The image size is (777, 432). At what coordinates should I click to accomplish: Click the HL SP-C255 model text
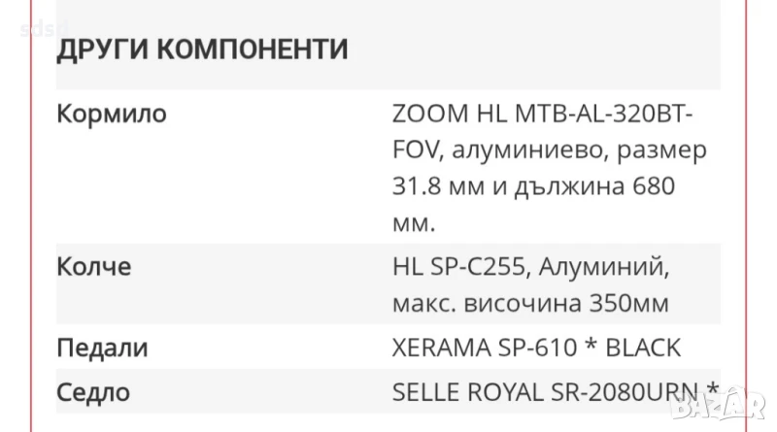pos(457,266)
